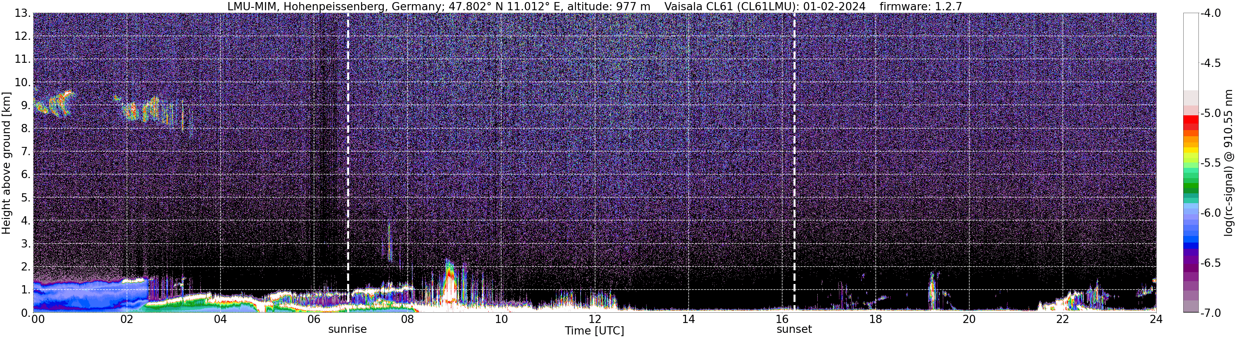Viewport: 1237px width, 339px height.
Task: Click the 'sunset' label below the time axis
Action: (x=794, y=330)
